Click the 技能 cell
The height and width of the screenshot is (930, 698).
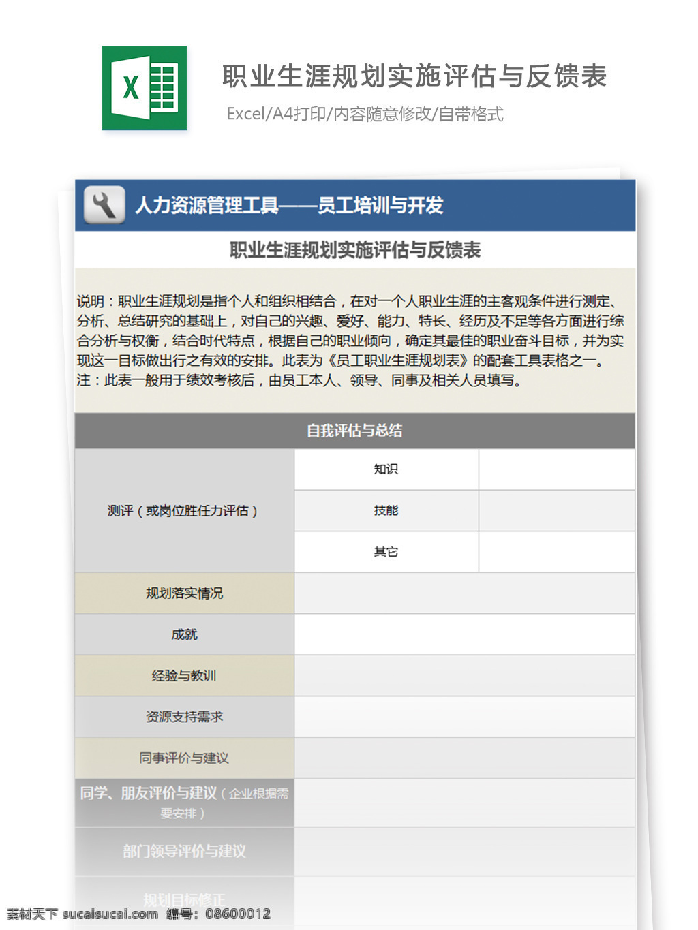[386, 510]
